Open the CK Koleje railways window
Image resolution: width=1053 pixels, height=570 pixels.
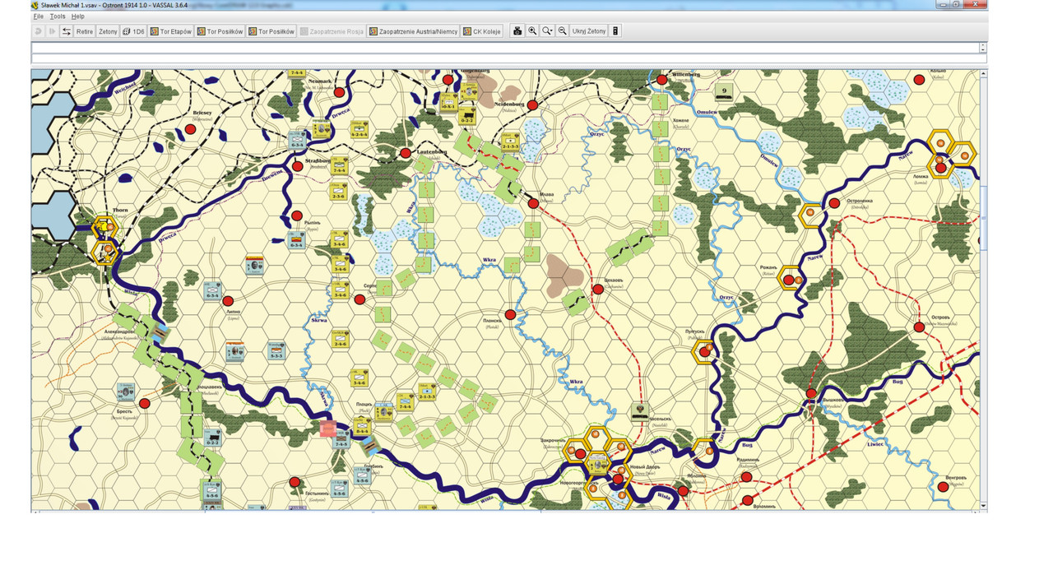tap(482, 31)
